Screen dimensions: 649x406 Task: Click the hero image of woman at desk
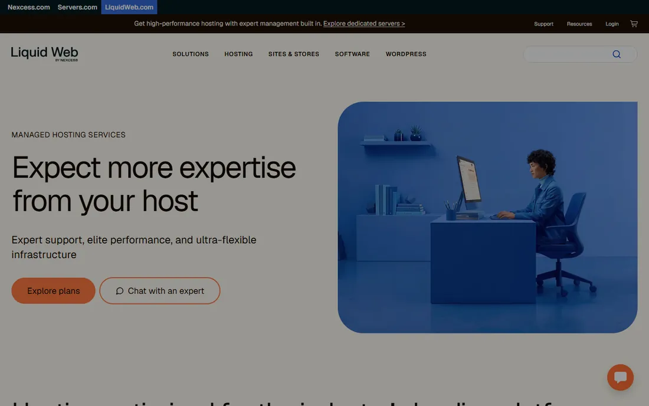[x=487, y=217]
